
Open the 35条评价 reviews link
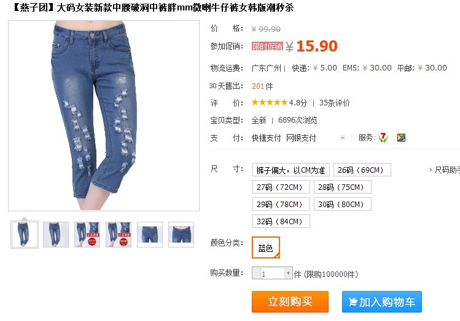click(x=334, y=103)
